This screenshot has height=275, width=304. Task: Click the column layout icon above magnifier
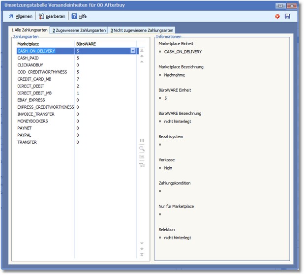coord(142,140)
